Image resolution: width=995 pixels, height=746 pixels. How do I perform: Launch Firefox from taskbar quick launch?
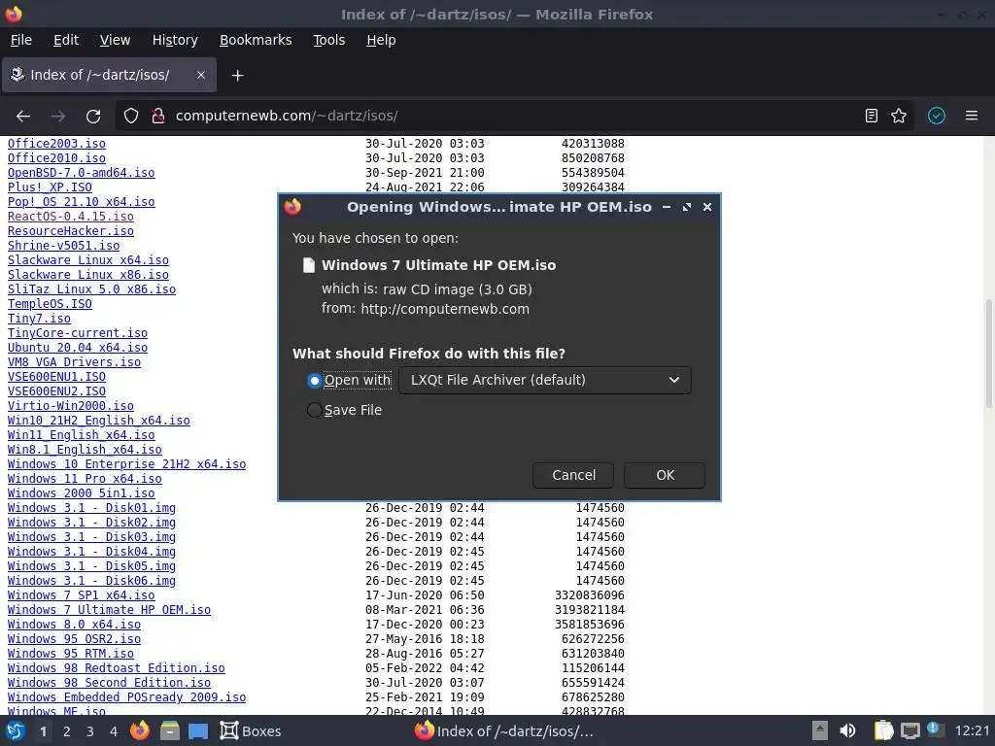click(140, 731)
